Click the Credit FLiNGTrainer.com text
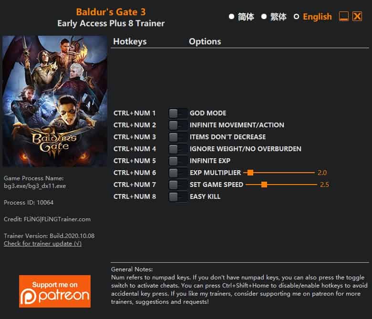 pos(47,219)
